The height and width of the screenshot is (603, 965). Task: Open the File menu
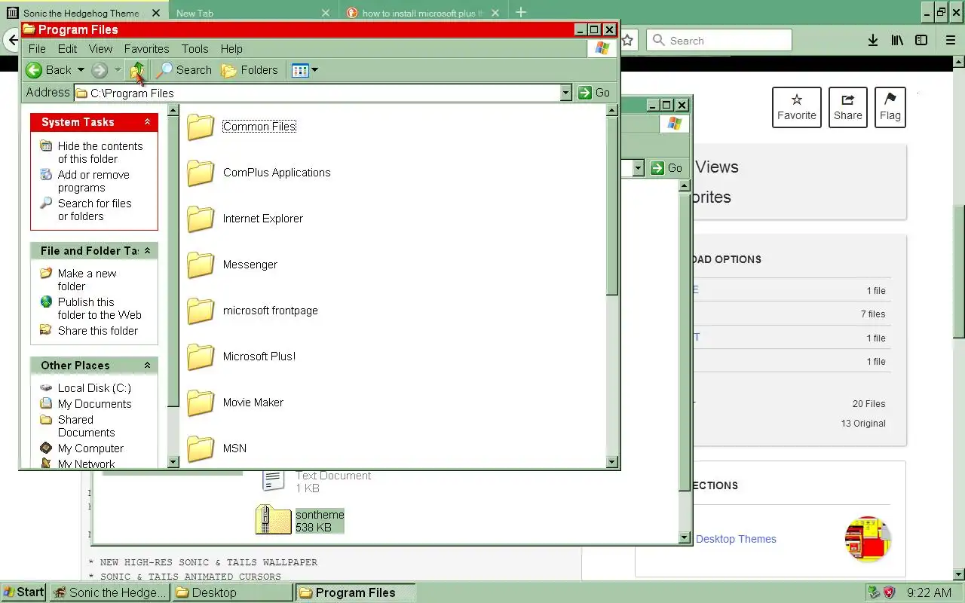click(37, 49)
